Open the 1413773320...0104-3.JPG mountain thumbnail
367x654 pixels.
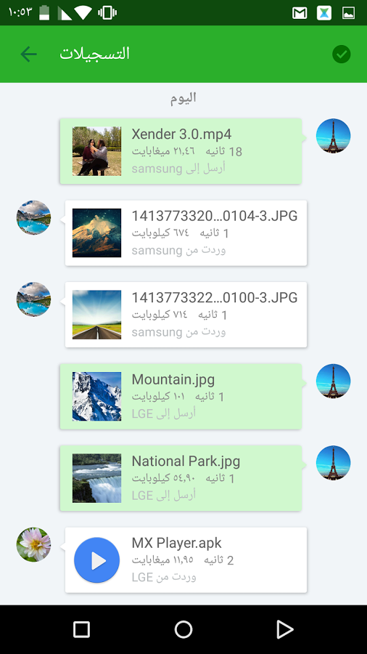[x=96, y=233]
